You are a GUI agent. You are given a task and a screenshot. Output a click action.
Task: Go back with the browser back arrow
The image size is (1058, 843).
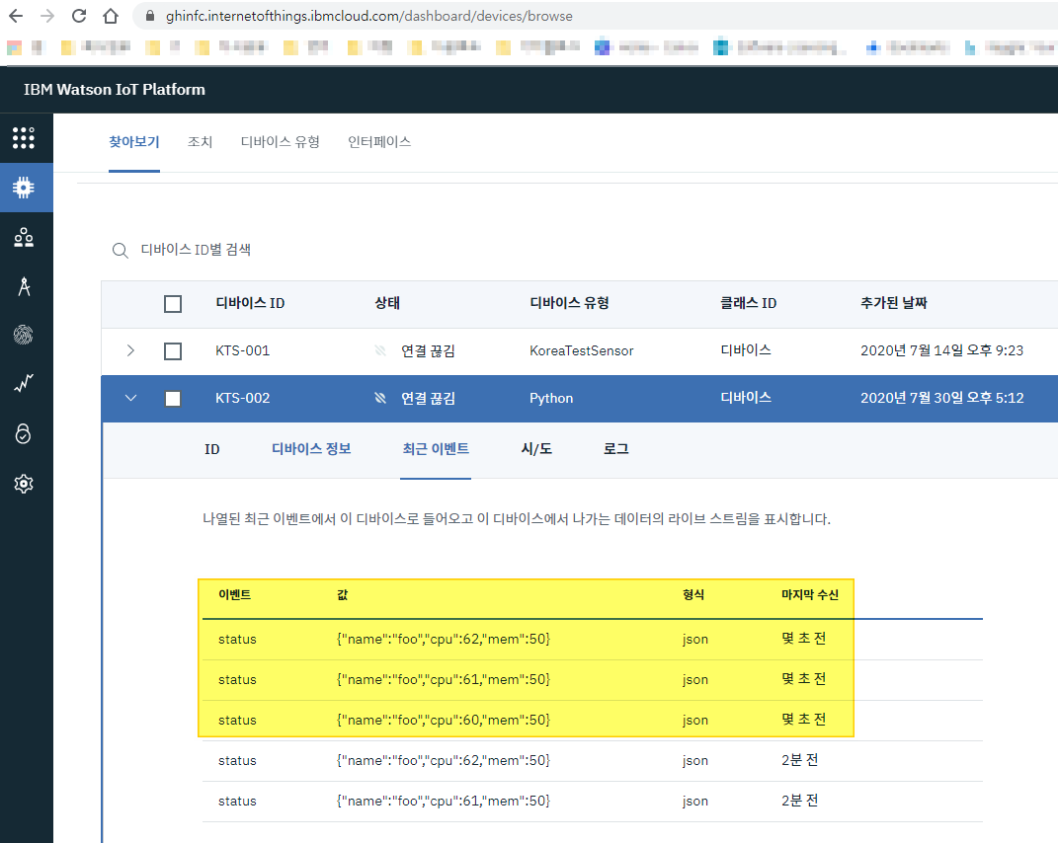point(16,16)
